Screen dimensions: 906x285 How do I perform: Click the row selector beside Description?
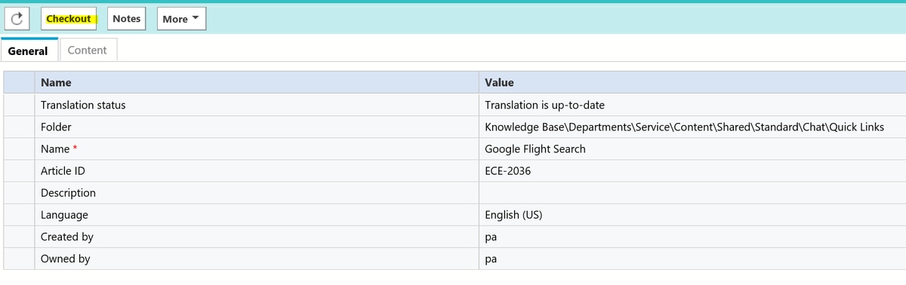[19, 193]
